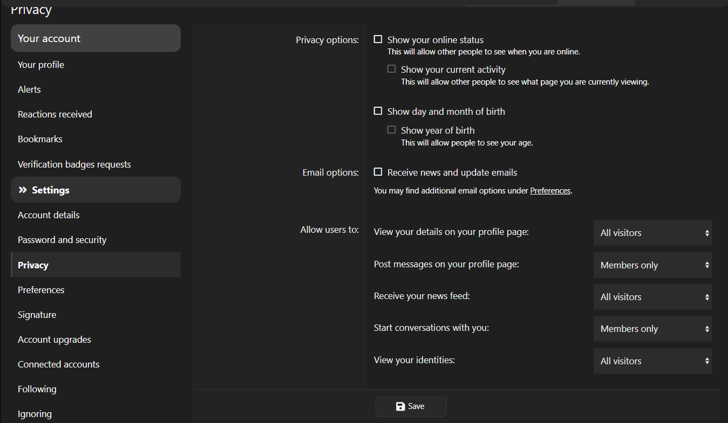Follow the Preferences link under Email options
The image size is (728, 423).
(550, 191)
